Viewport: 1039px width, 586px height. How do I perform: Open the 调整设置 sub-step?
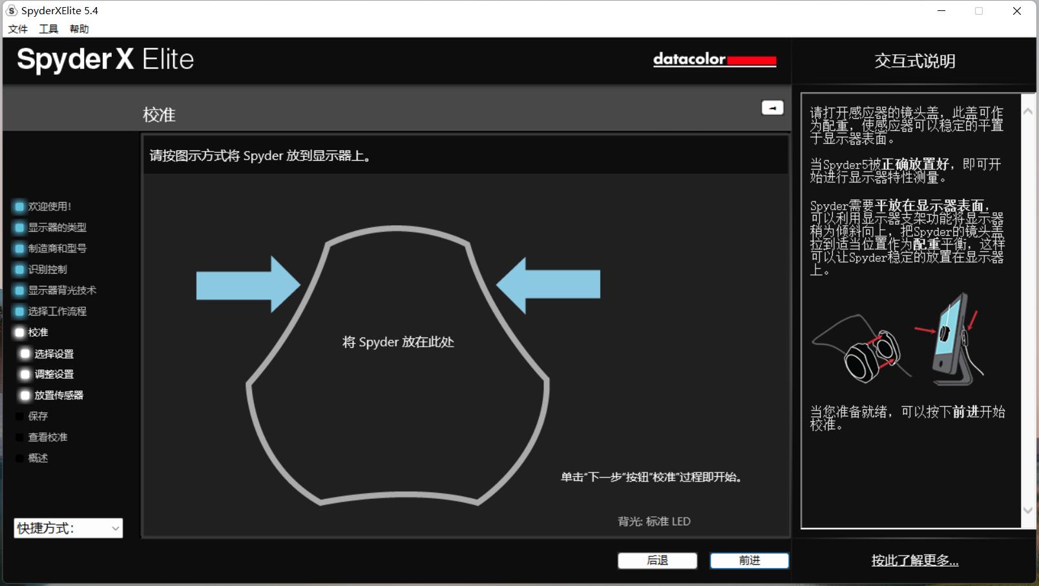(54, 374)
